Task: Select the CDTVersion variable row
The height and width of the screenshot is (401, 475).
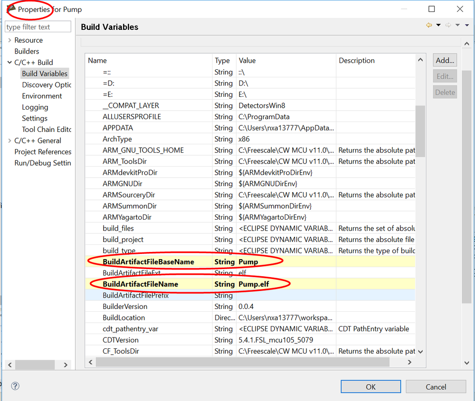Action: pyautogui.click(x=250, y=340)
